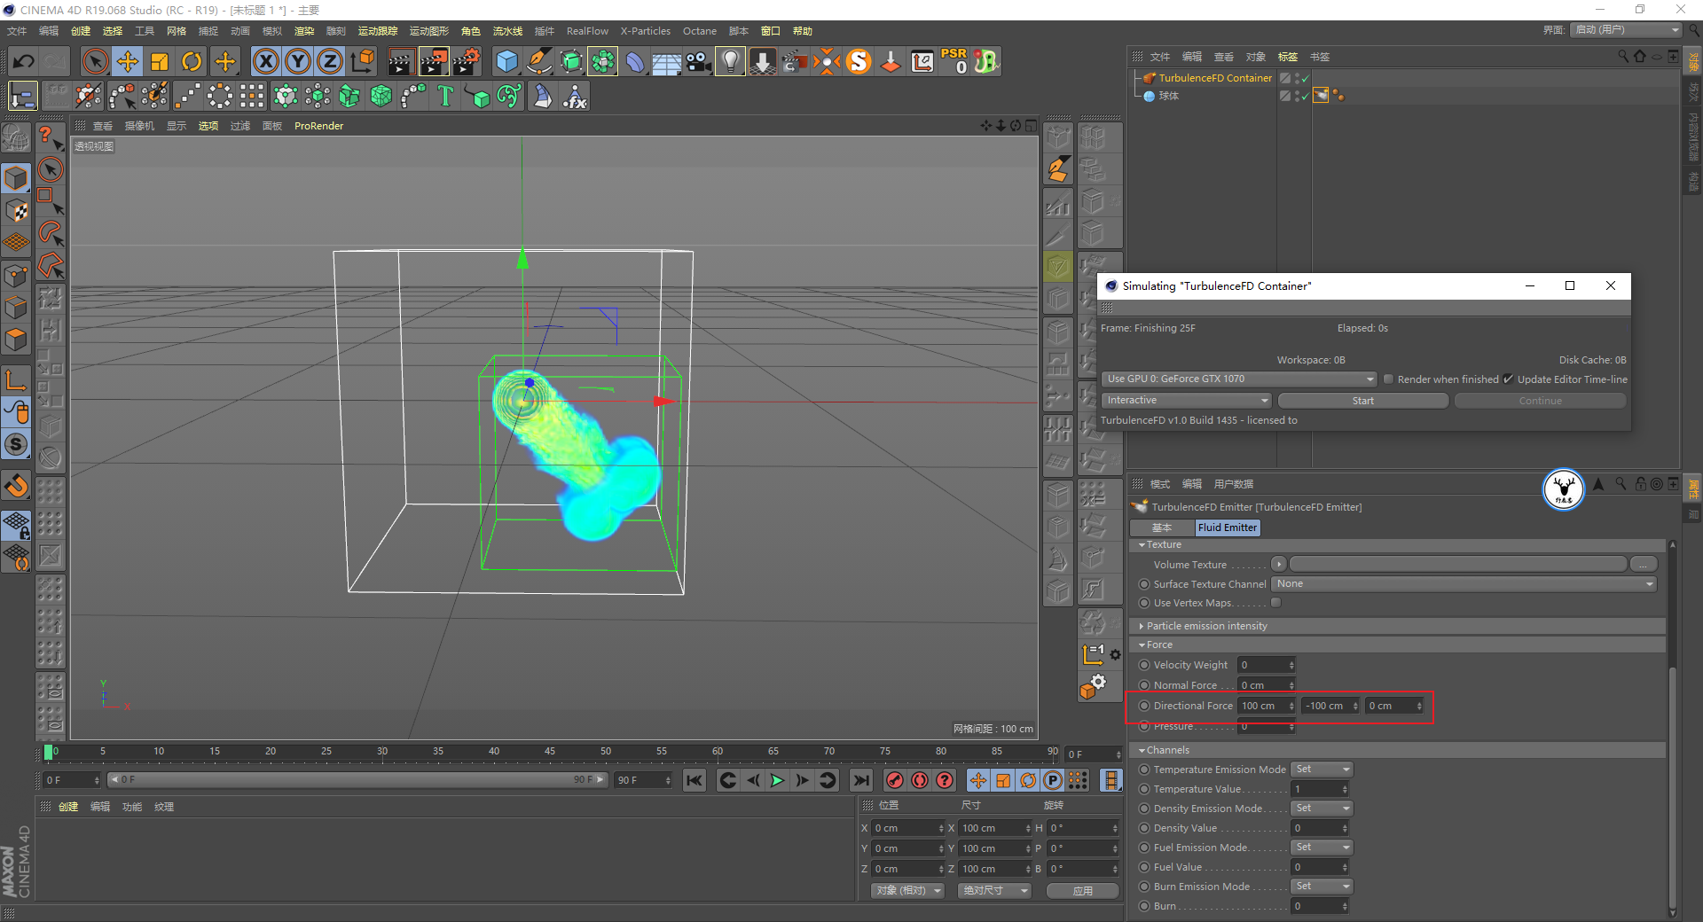Toggle the X axis lock
1703x922 pixels.
click(265, 61)
